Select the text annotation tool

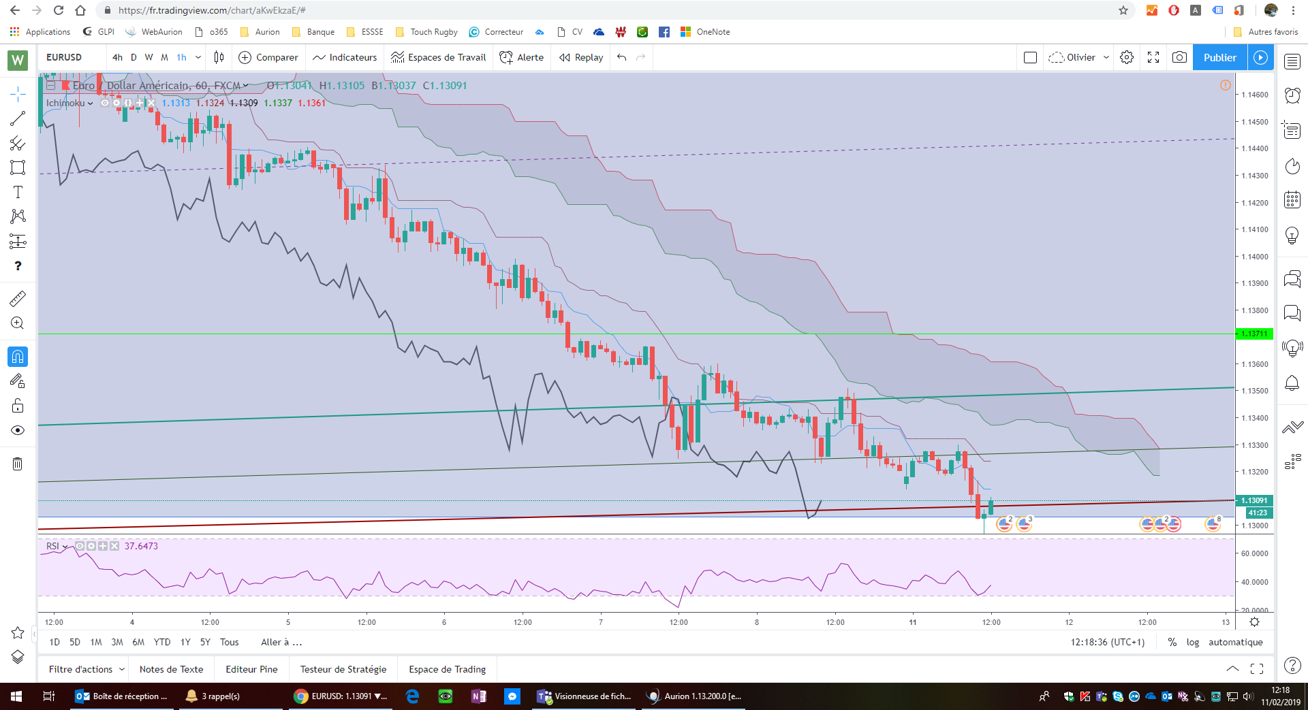18,192
